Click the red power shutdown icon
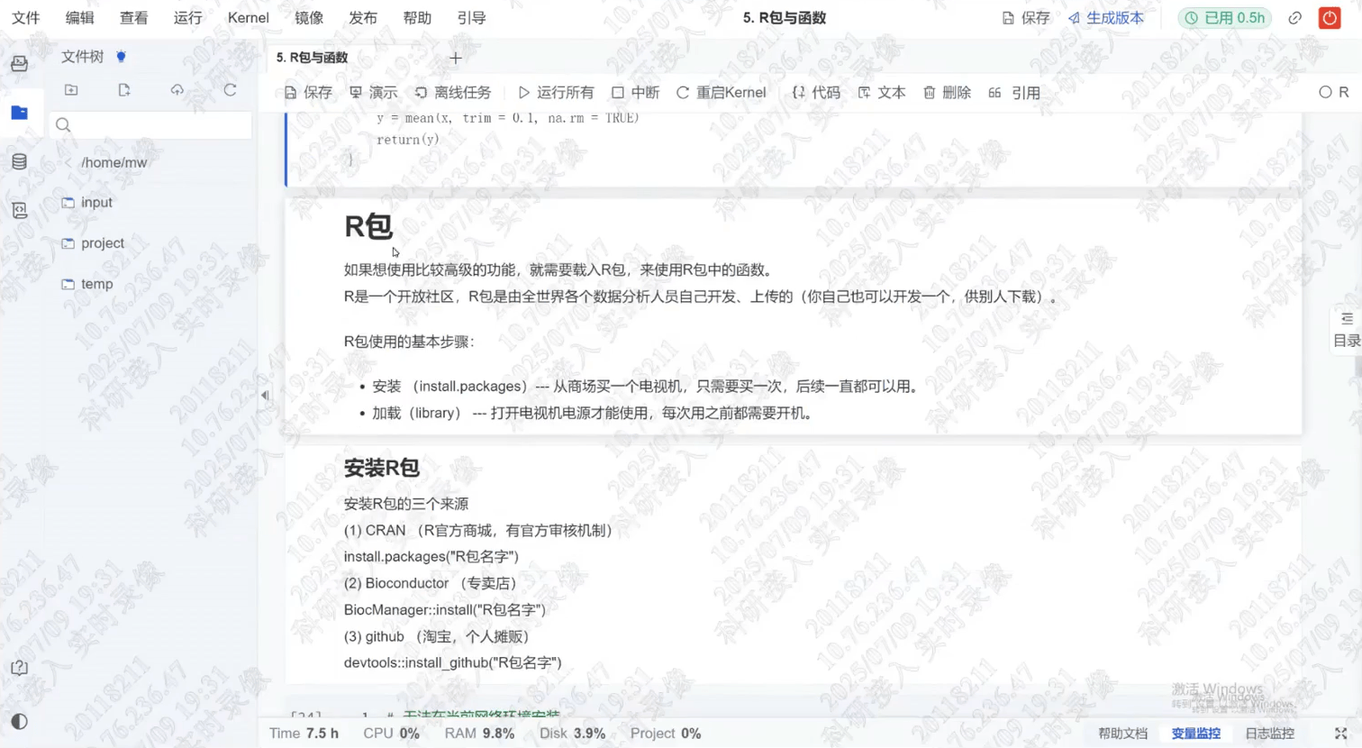The height and width of the screenshot is (748, 1362). click(1330, 18)
